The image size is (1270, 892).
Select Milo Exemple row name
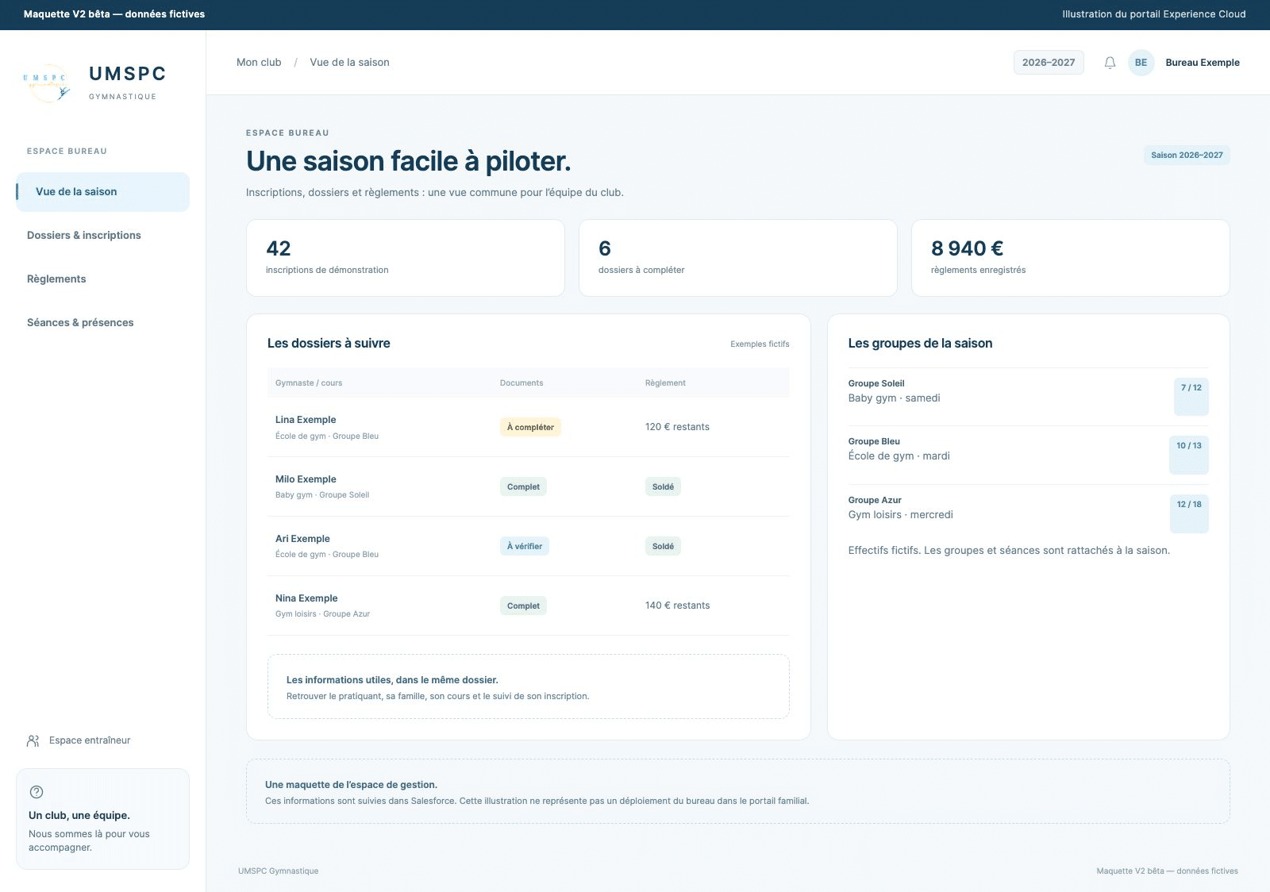pyautogui.click(x=306, y=479)
